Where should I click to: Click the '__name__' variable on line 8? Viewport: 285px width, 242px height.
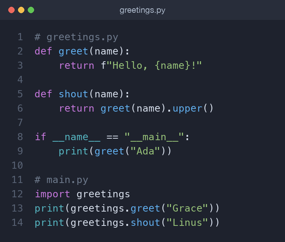[76, 137]
